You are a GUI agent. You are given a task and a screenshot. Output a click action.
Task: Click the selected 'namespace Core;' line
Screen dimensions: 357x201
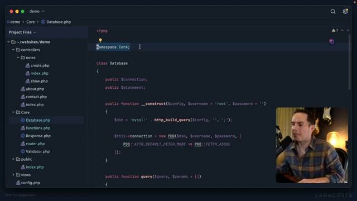tap(113, 47)
